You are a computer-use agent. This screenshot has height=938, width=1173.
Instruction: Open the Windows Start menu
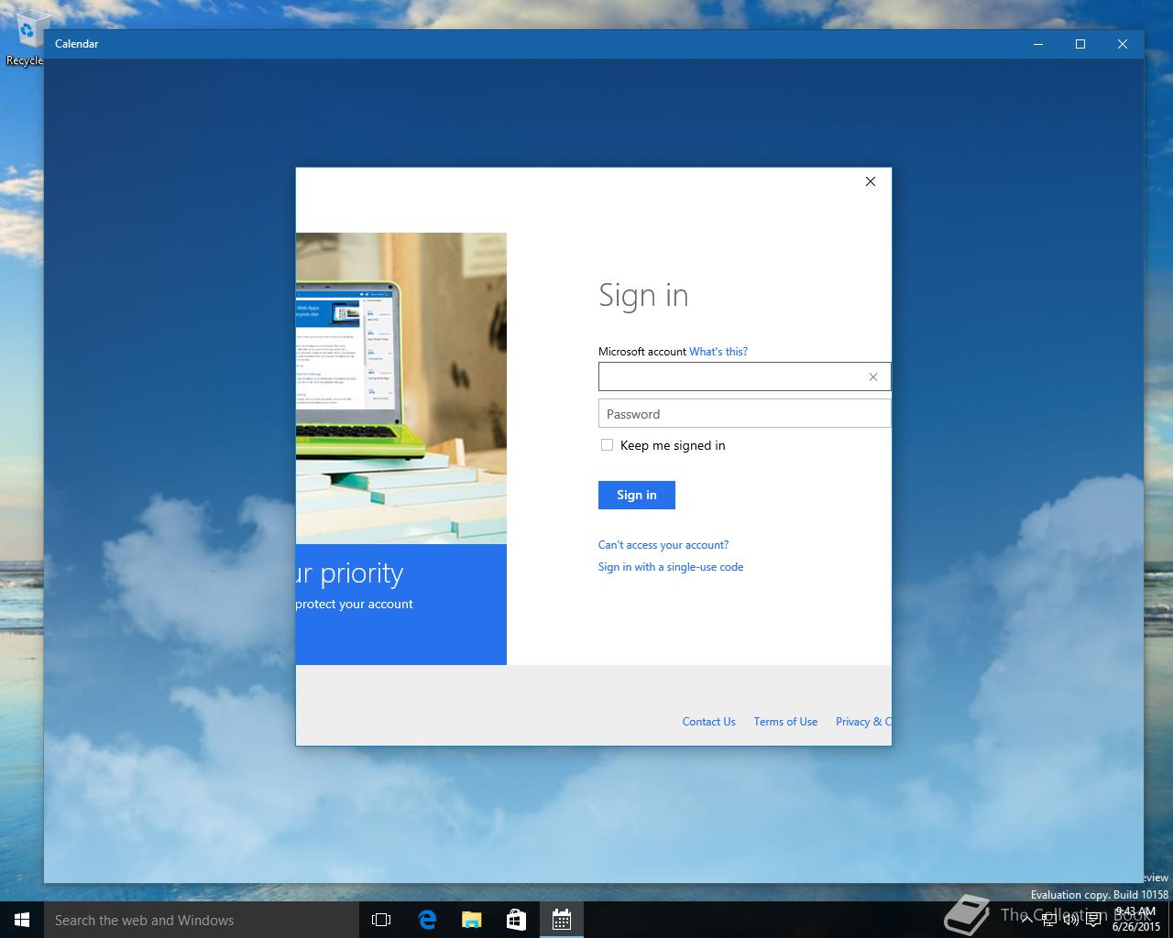(22, 920)
